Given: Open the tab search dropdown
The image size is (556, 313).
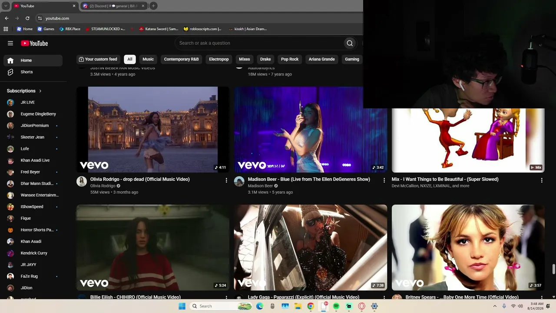Looking at the screenshot, I should [x=6, y=6].
